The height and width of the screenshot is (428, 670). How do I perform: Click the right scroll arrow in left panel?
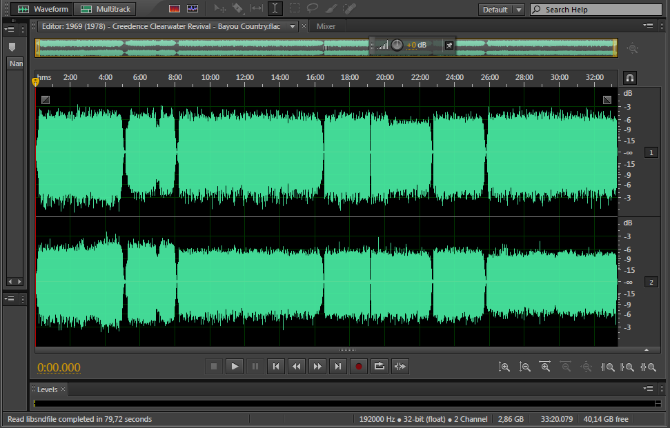(19, 282)
